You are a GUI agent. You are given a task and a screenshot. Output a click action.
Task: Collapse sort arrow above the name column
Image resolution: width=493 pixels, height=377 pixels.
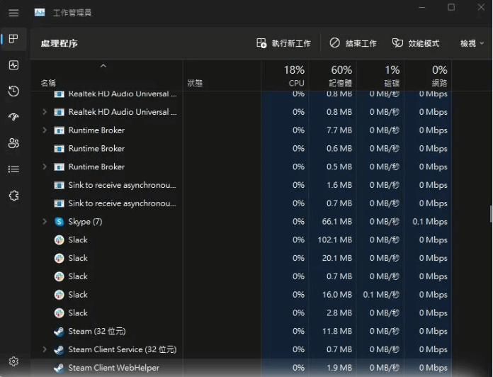coord(103,66)
